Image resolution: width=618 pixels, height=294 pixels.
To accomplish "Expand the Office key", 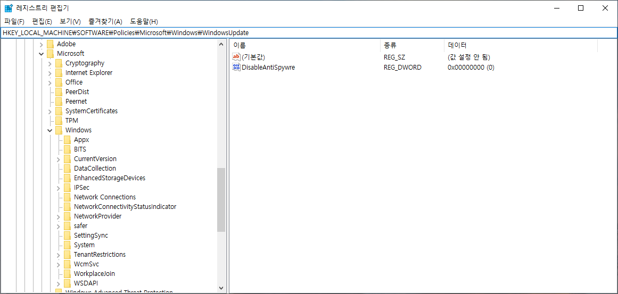I will click(50, 82).
